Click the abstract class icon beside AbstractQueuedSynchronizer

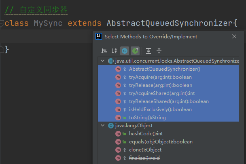click(111, 61)
